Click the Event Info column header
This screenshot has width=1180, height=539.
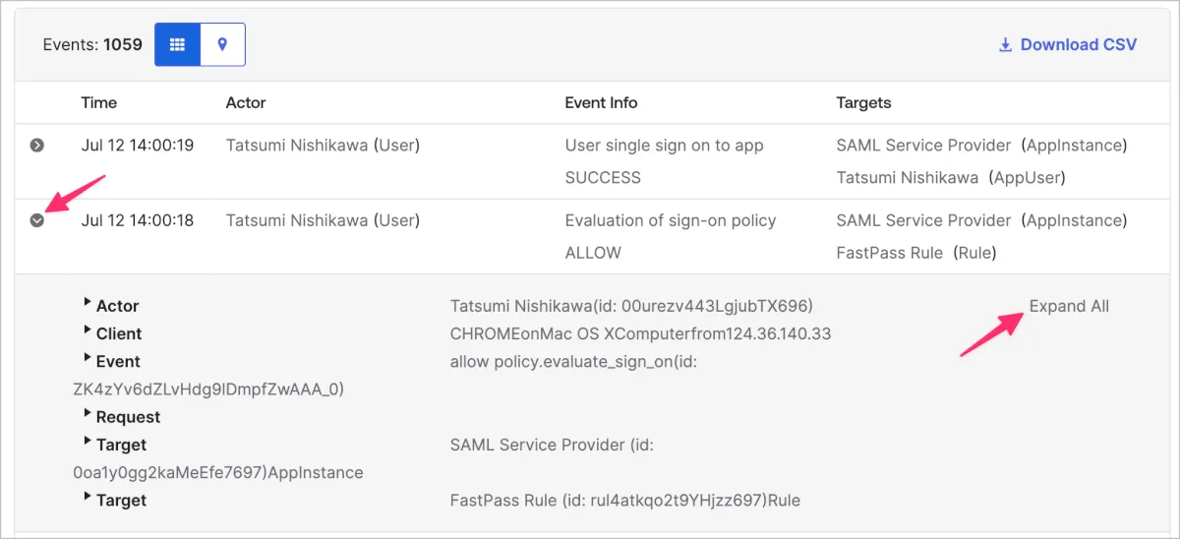[601, 102]
